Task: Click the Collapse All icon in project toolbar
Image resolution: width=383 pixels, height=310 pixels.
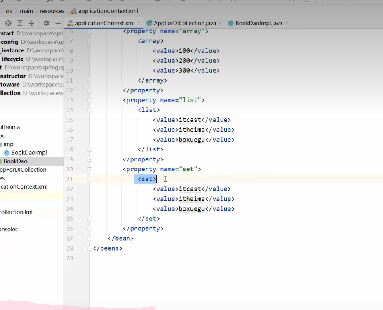Action: point(31,23)
